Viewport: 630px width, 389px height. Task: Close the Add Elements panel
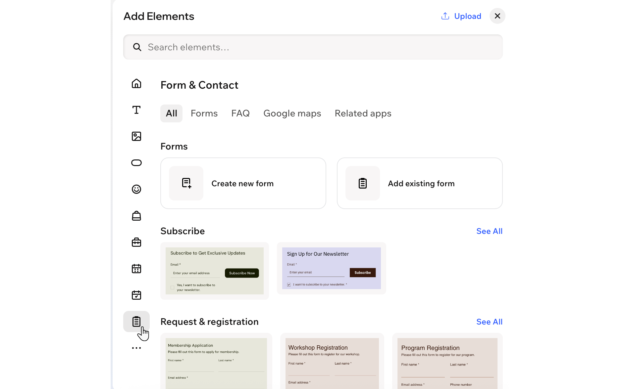click(x=498, y=16)
